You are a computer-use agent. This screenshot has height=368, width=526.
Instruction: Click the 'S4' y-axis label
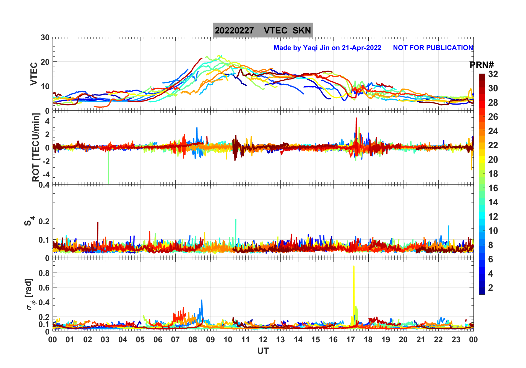[x=30, y=221]
